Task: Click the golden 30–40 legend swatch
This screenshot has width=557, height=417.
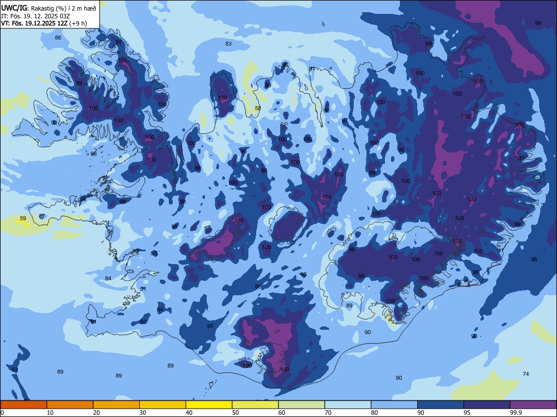Action: tap(163, 405)
